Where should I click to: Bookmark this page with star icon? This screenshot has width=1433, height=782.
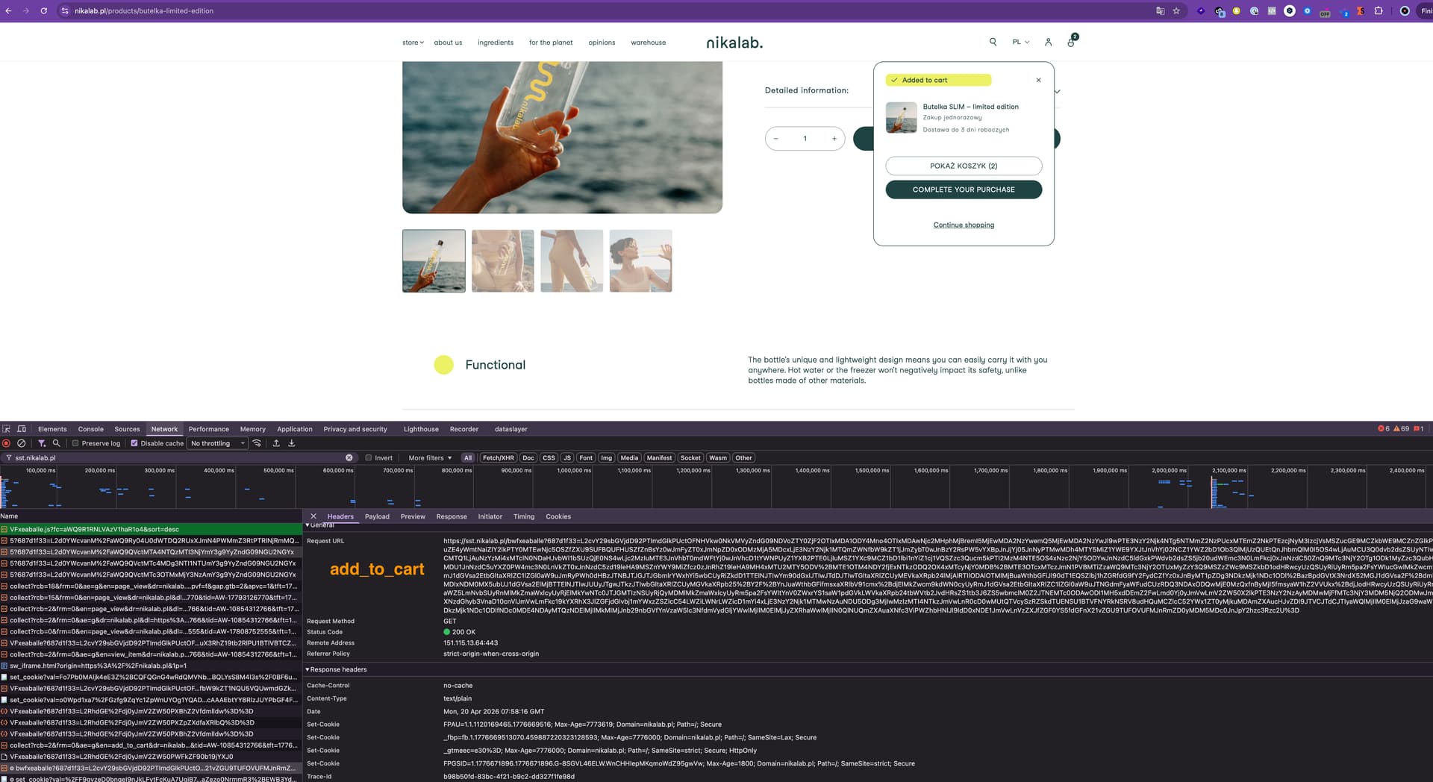pos(1176,11)
